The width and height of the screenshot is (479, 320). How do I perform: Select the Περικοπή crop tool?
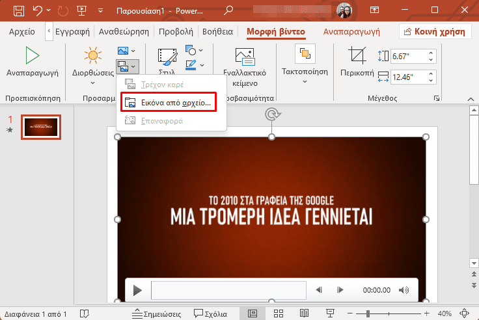pos(357,60)
